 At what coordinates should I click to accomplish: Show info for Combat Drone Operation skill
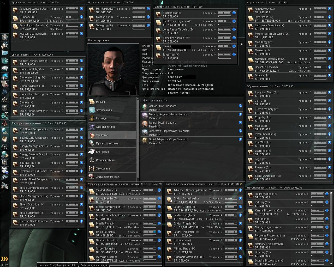pos(81,61)
